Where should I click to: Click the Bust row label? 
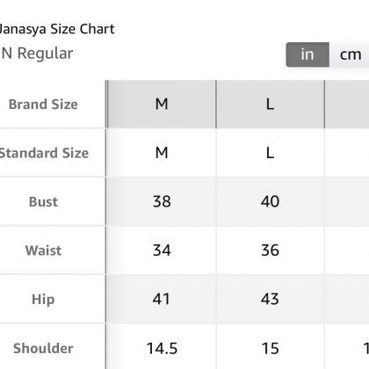[x=43, y=202]
